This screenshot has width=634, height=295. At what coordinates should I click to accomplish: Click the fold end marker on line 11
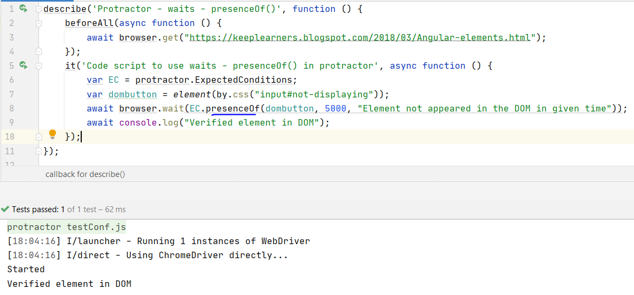[x=38, y=151]
